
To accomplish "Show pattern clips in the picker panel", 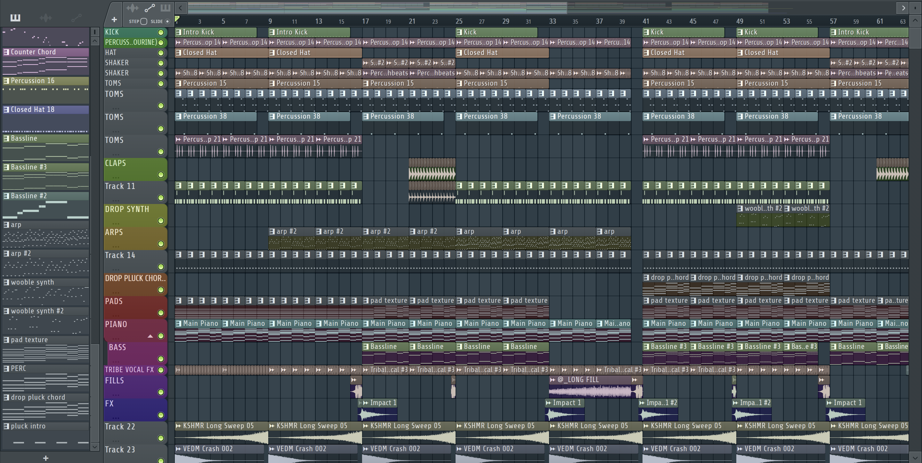I will tap(15, 18).
